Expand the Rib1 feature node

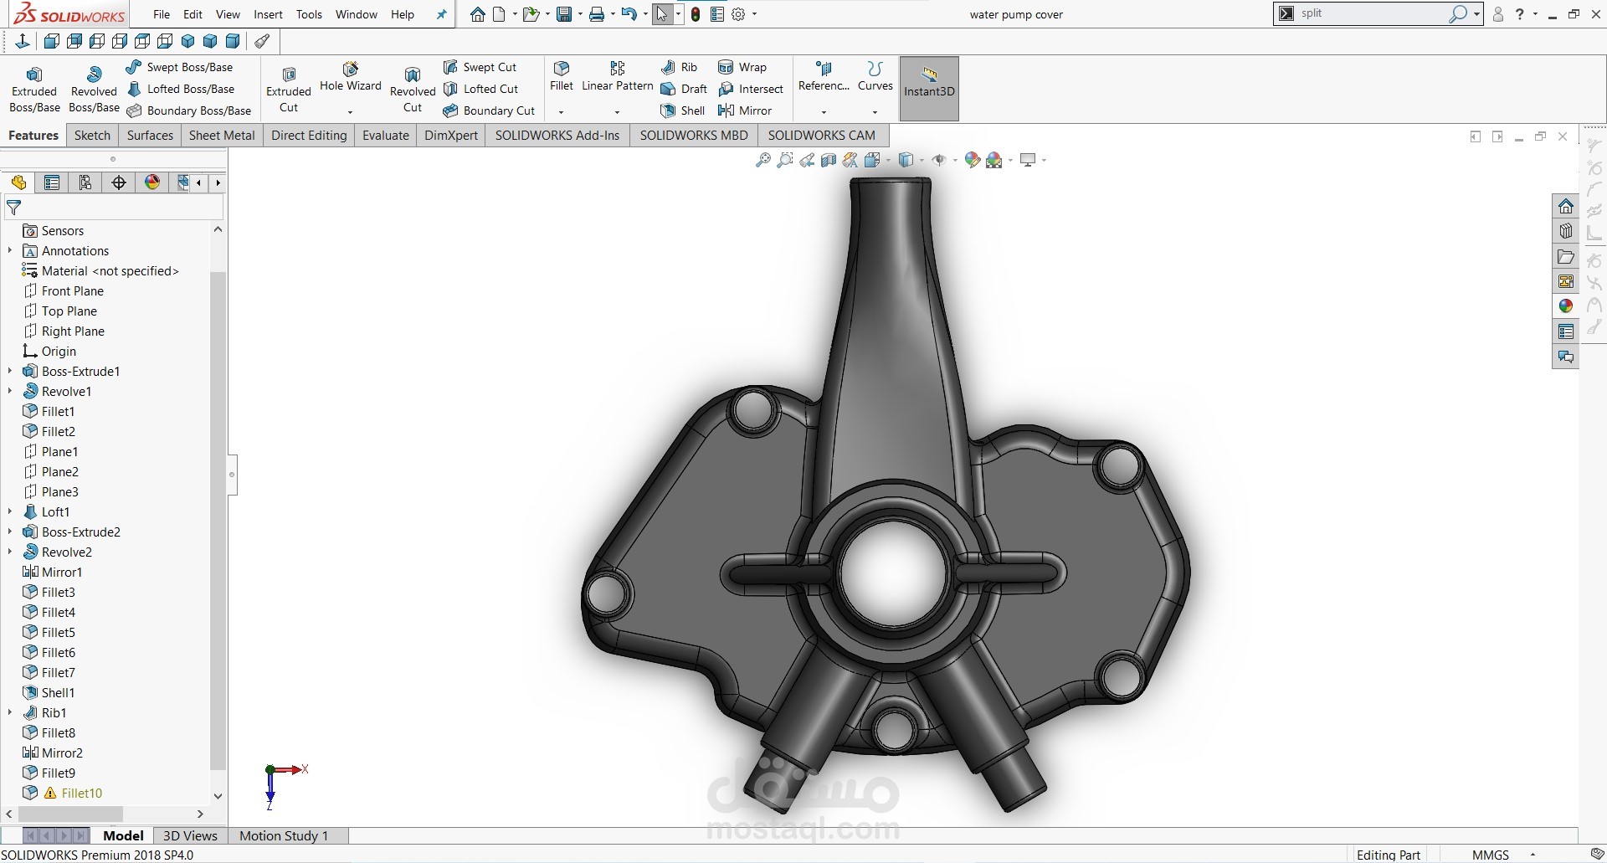coord(10,712)
